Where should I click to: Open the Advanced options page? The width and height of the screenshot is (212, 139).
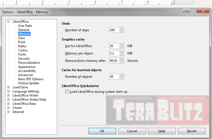click(x=25, y=75)
